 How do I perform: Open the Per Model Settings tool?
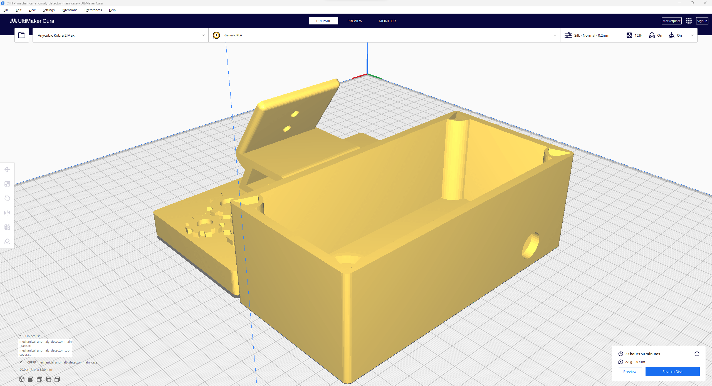tap(7, 227)
